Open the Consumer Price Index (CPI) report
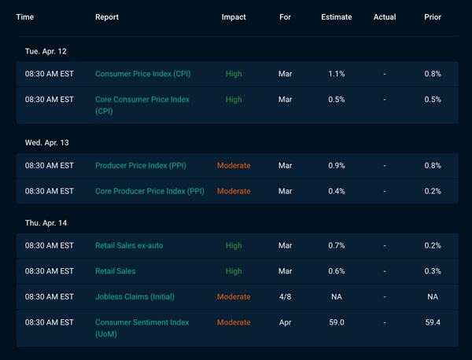The width and height of the screenshot is (472, 360). pyautogui.click(x=142, y=74)
